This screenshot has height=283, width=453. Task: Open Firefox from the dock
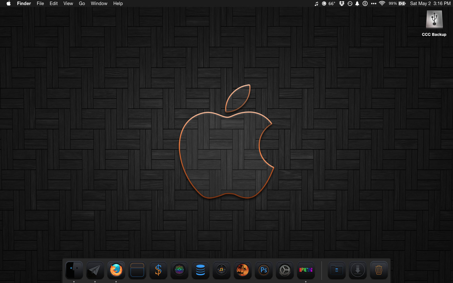point(116,270)
